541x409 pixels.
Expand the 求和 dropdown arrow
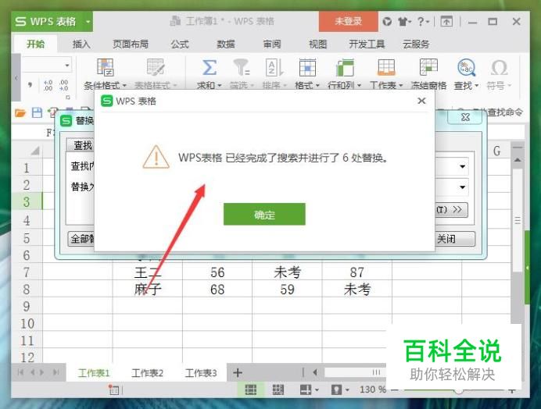220,85
